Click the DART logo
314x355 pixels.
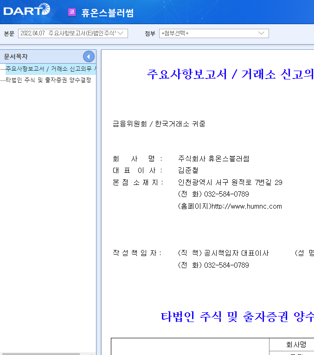click(27, 9)
